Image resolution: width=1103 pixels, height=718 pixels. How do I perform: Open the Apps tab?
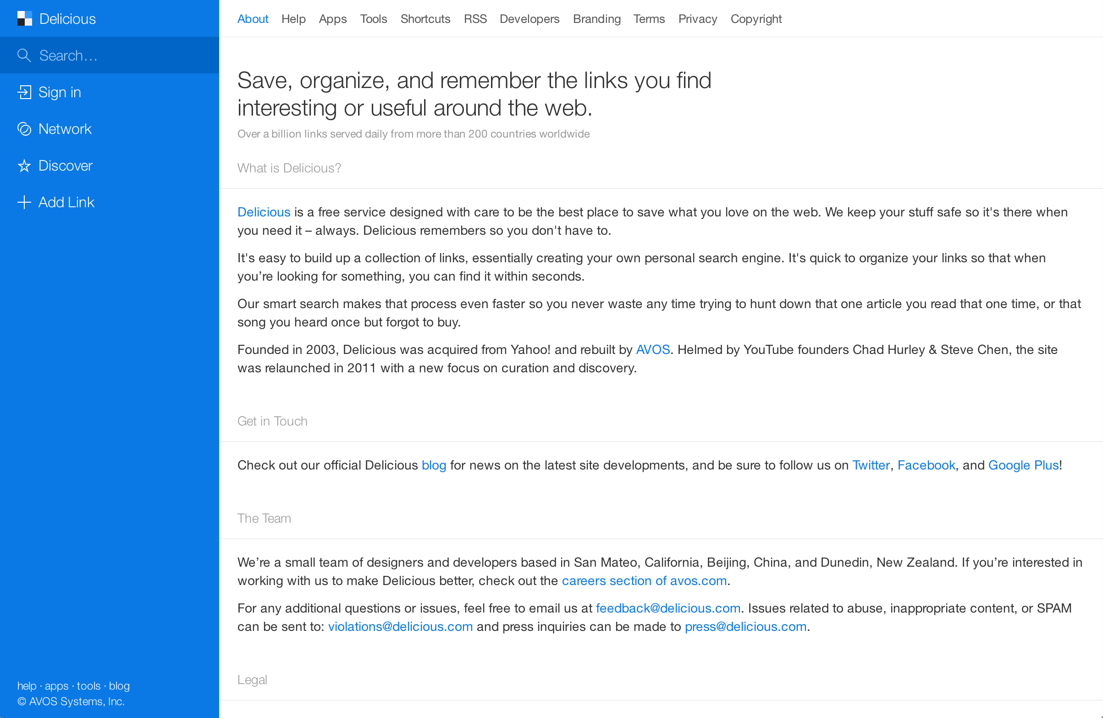tap(333, 19)
